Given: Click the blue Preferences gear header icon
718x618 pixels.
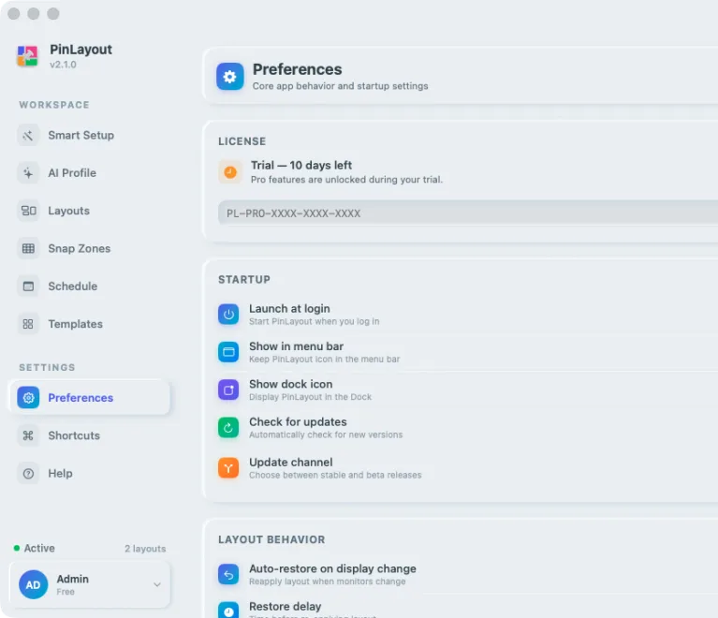Looking at the screenshot, I should tap(230, 77).
